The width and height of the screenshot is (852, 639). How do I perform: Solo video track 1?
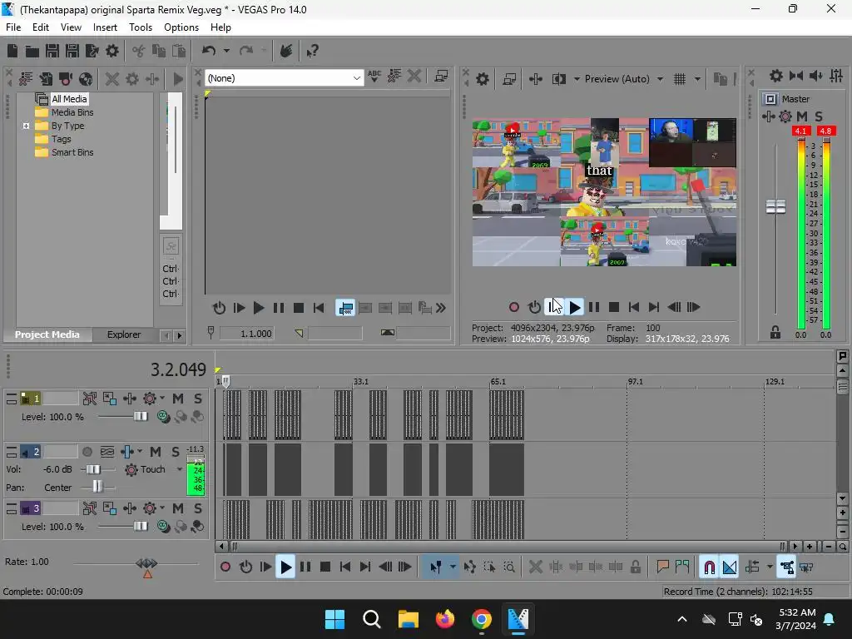click(x=198, y=399)
